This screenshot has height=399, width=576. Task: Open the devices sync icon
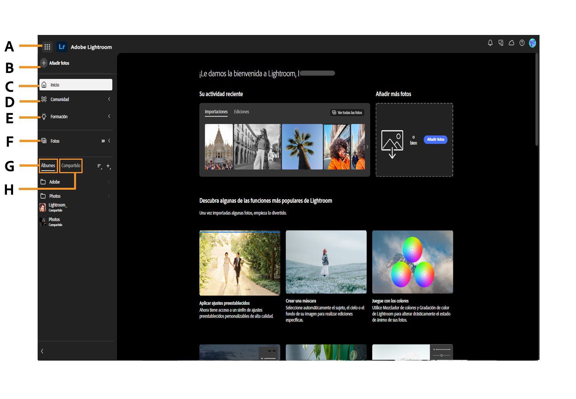point(501,43)
